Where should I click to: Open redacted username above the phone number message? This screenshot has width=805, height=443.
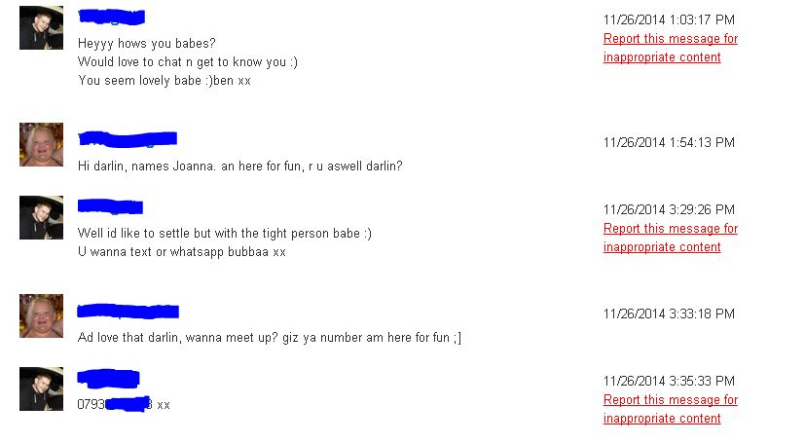click(x=108, y=378)
